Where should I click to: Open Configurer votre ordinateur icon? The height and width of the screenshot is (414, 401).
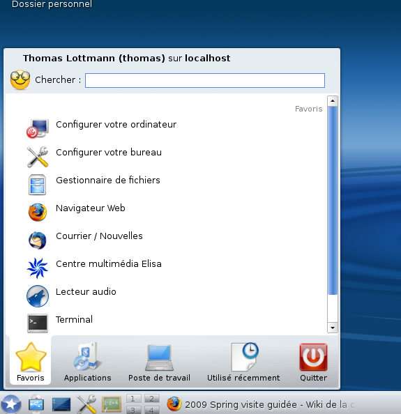coord(38,128)
